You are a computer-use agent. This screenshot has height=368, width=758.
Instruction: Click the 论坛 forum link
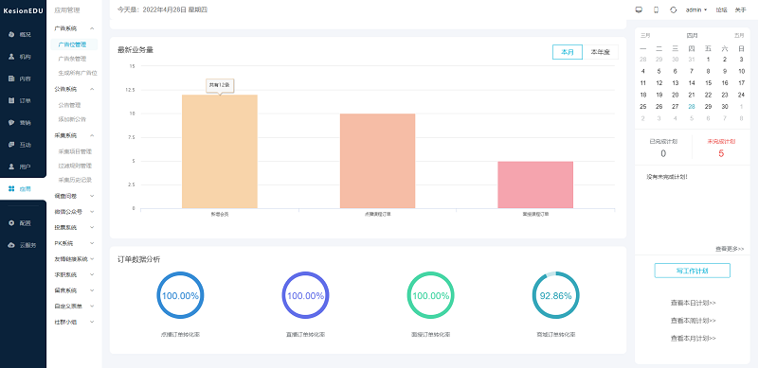[721, 9]
